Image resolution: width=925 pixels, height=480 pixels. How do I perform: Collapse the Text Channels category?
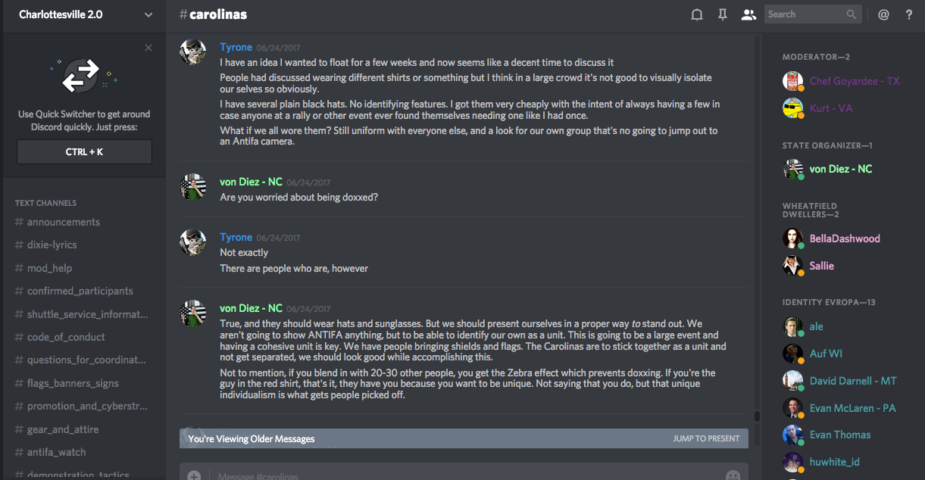coord(45,203)
